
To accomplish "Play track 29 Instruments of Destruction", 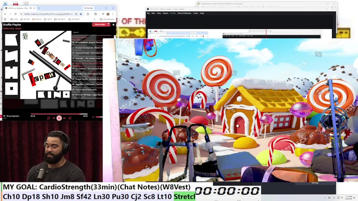I will 87,90.
